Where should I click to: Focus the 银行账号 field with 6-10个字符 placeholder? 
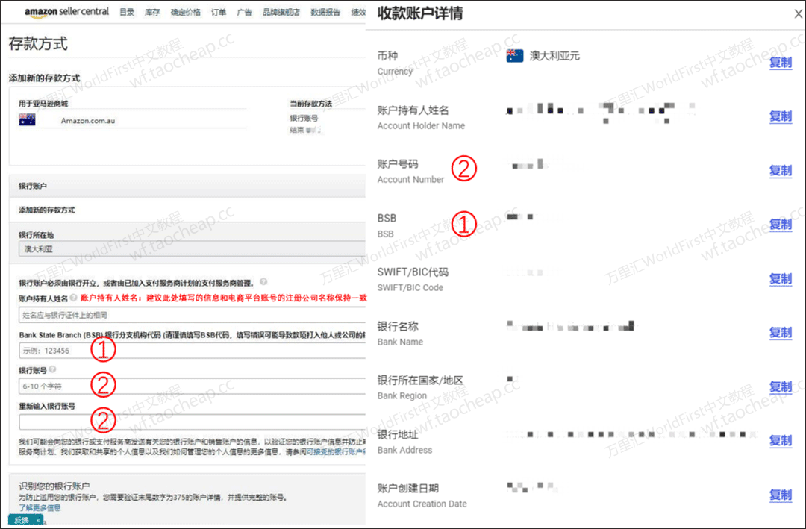(193, 386)
